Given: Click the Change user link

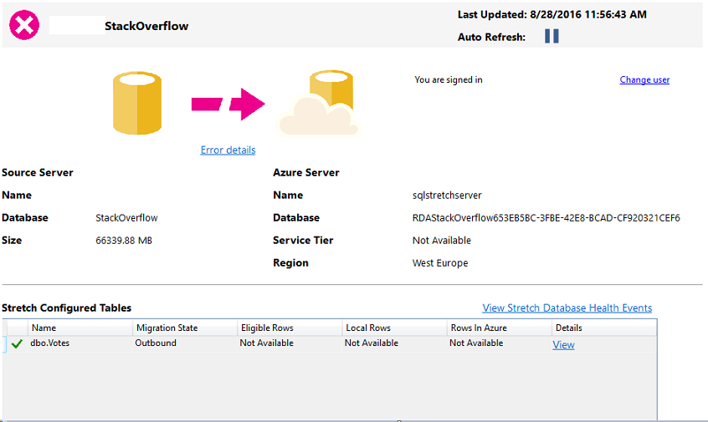Looking at the screenshot, I should 644,80.
